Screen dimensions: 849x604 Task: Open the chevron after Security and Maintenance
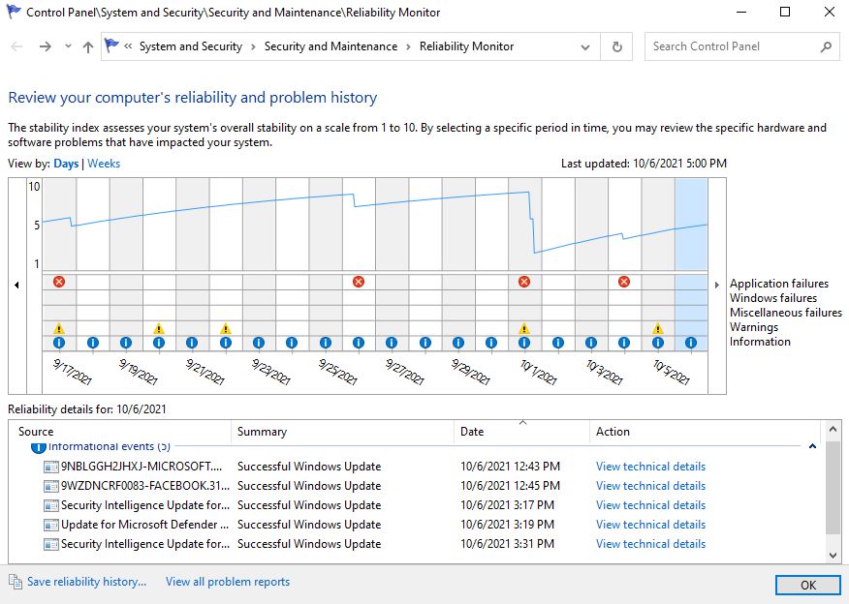[x=408, y=47]
